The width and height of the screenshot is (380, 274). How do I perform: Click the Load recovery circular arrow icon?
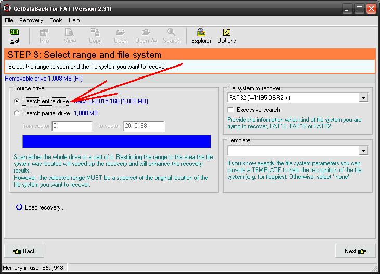pos(19,207)
